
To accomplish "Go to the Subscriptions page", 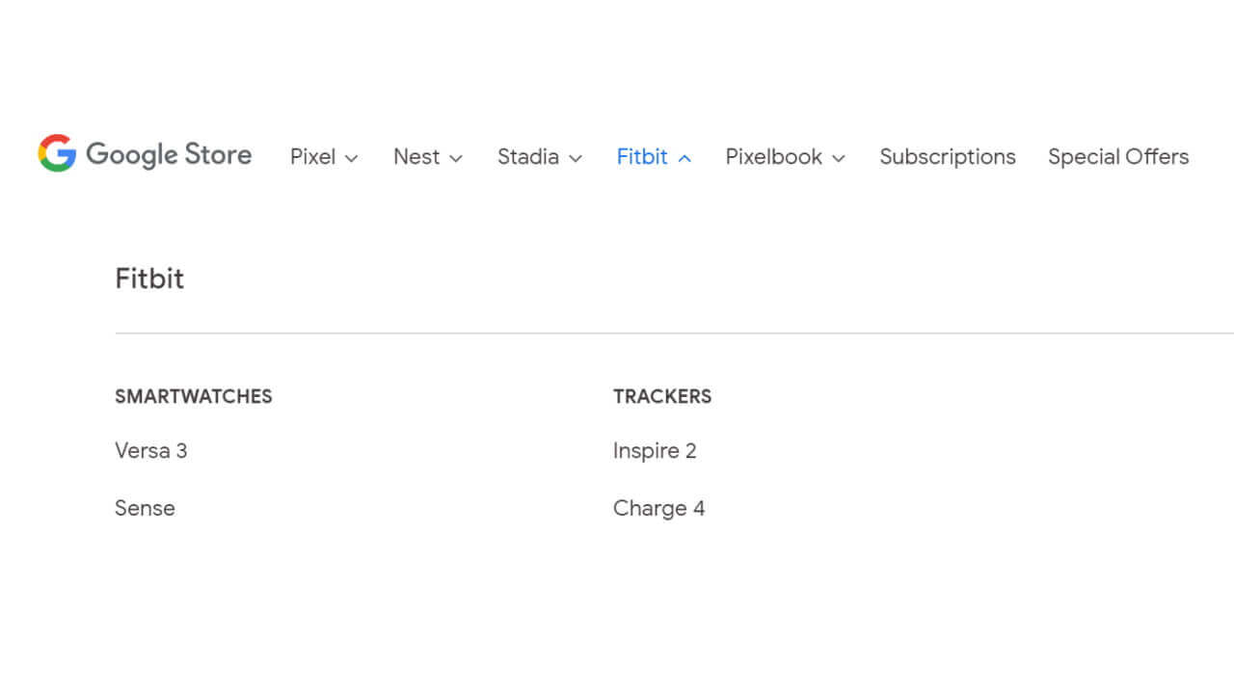I will (948, 156).
